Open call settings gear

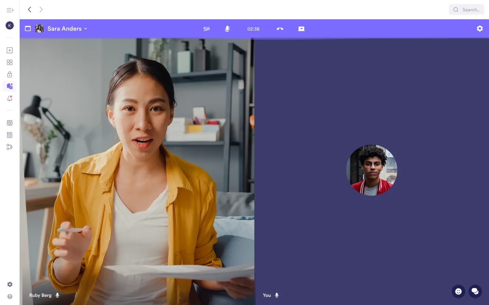click(x=479, y=29)
